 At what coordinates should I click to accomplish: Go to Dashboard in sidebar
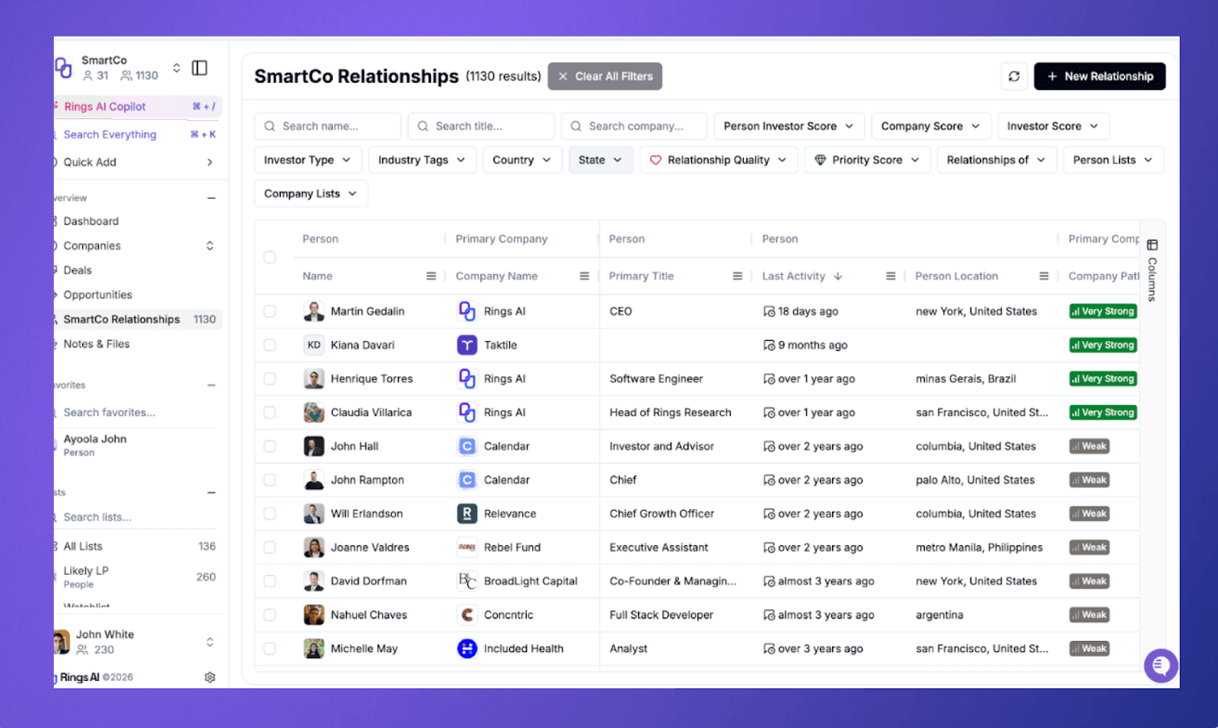pos(91,222)
